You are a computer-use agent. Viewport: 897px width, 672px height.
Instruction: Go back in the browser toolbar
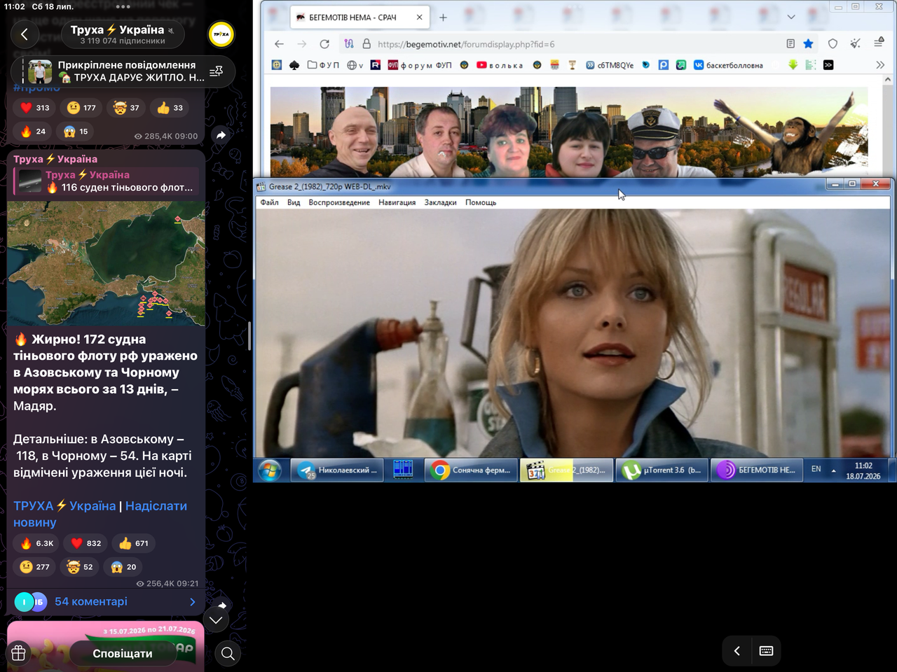pos(279,44)
